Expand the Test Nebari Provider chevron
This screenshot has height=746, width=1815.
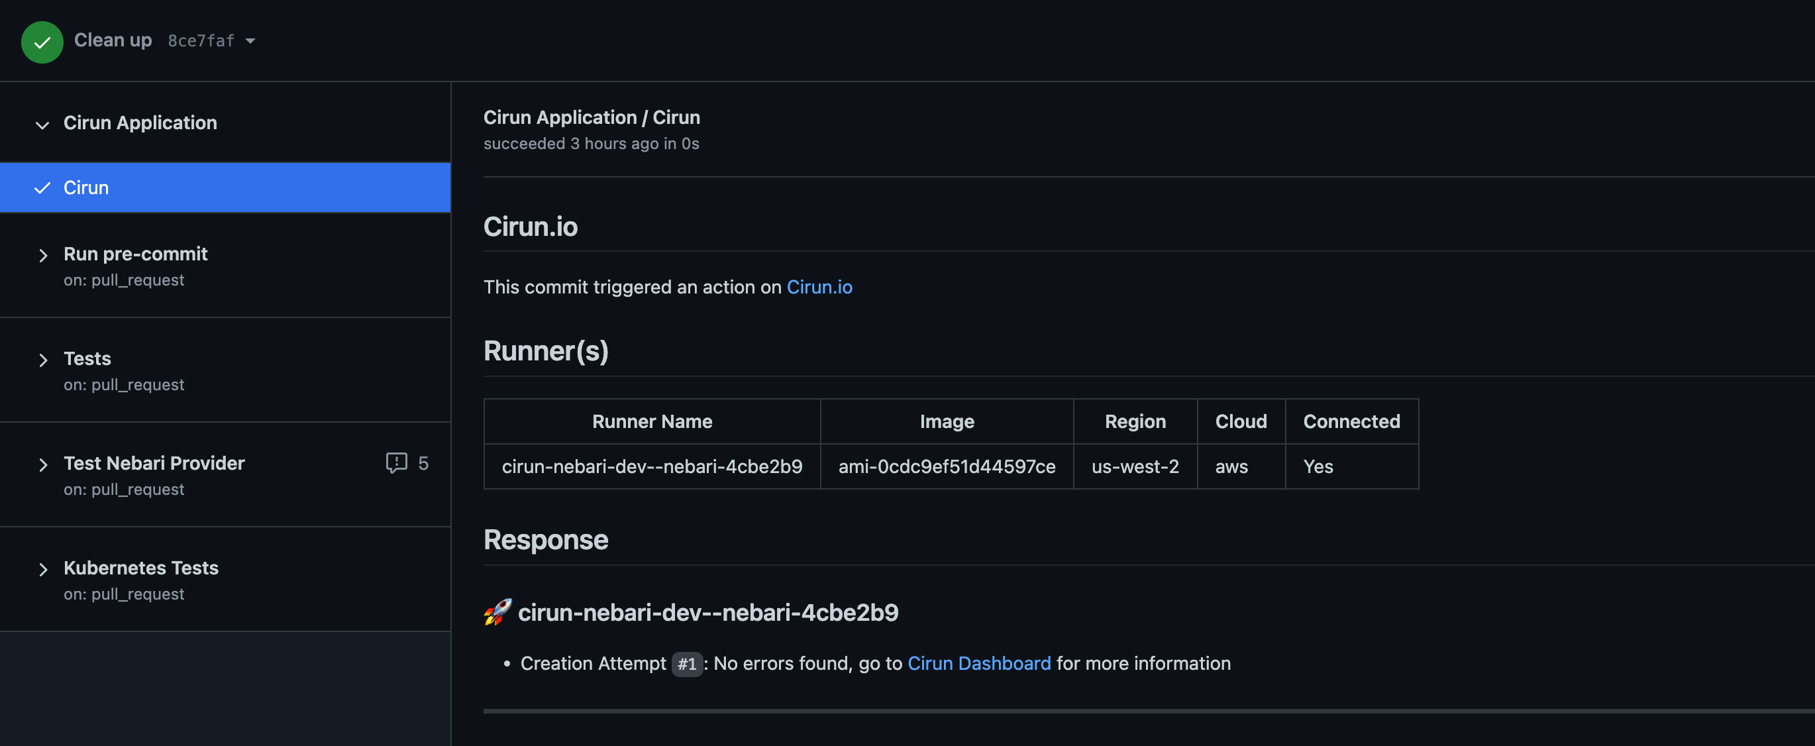43,464
